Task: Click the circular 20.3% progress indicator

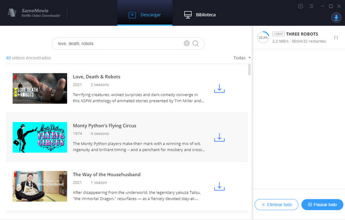Action: (x=263, y=37)
